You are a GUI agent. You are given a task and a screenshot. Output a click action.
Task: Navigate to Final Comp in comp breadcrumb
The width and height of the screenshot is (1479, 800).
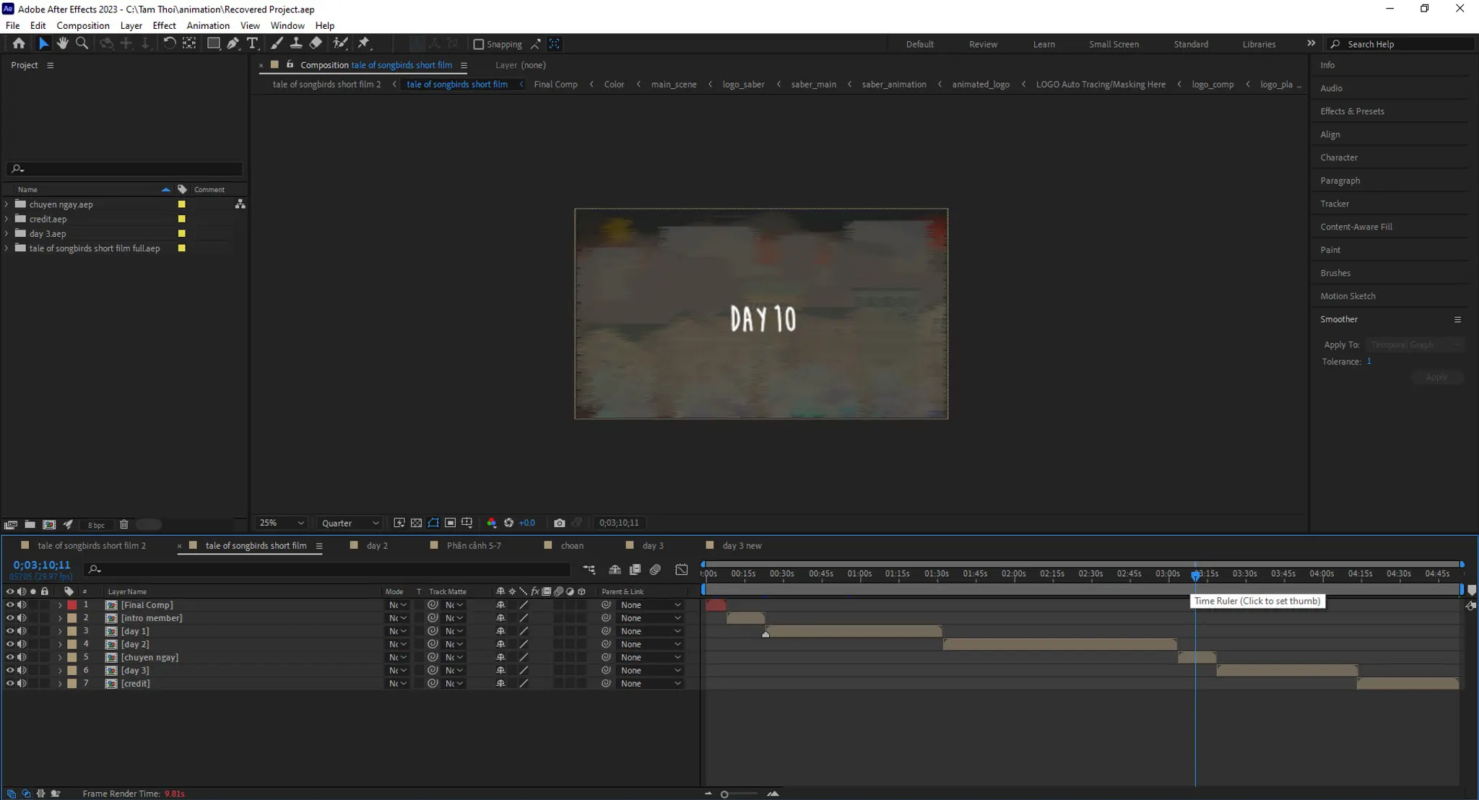(555, 84)
